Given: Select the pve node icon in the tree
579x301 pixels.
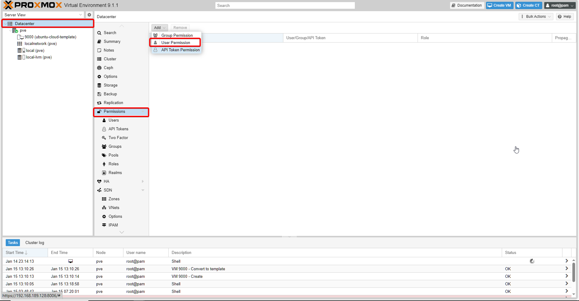Looking at the screenshot, I should (x=15, y=30).
